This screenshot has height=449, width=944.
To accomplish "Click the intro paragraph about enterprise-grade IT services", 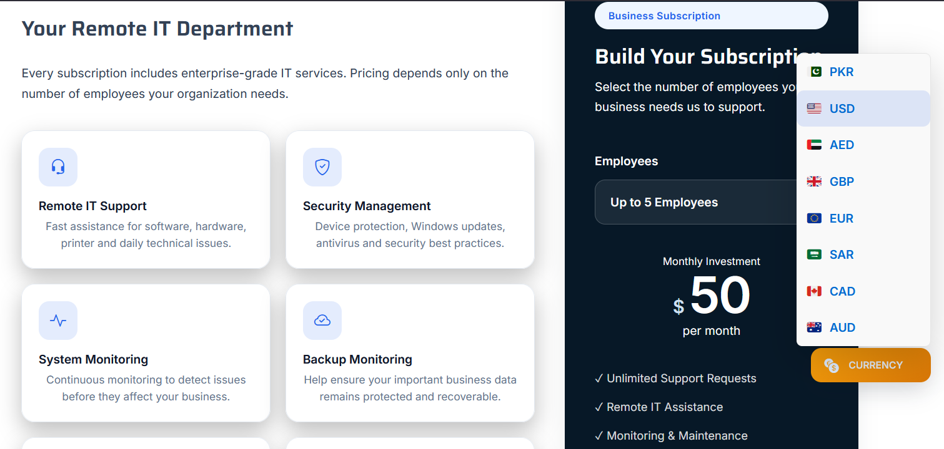I will pyautogui.click(x=265, y=84).
